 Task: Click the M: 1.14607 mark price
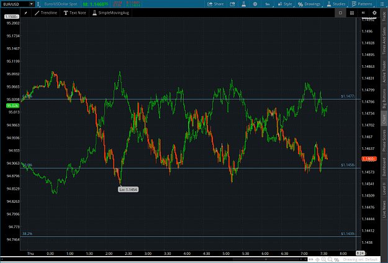click(x=96, y=4)
